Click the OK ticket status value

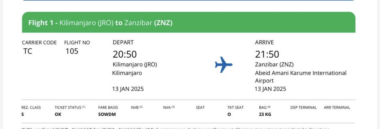click(58, 114)
